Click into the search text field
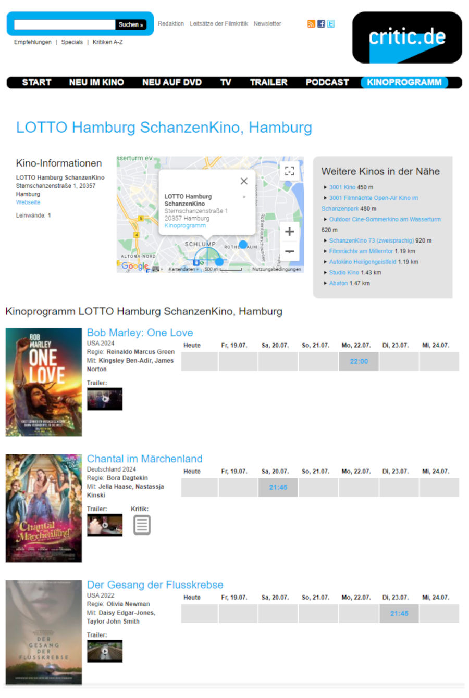This screenshot has height=698, width=469. (x=64, y=24)
